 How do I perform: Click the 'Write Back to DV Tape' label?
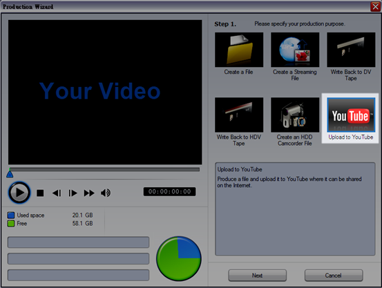pos(351,75)
